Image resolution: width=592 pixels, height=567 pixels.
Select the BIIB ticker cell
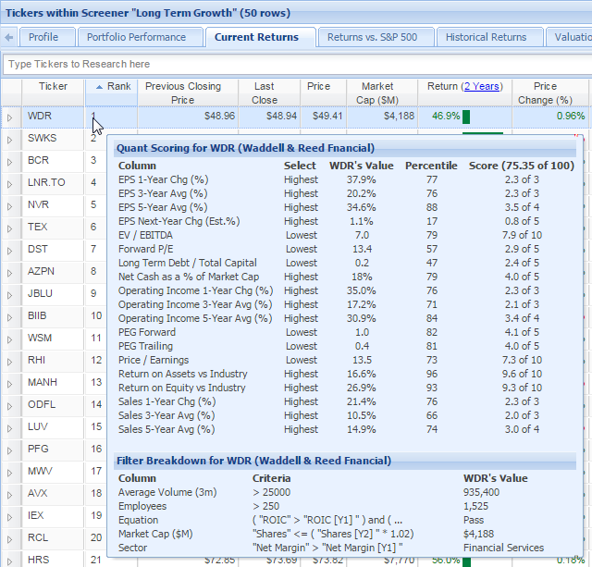coord(53,316)
